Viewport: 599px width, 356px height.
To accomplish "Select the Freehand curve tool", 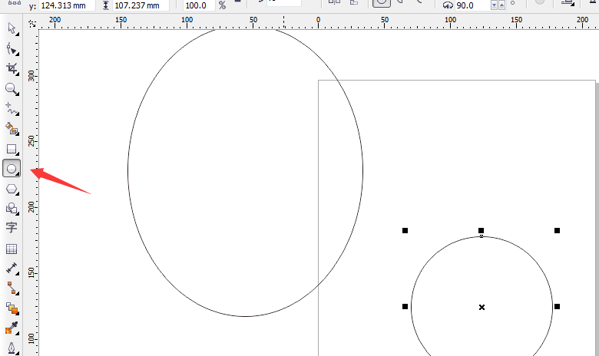I will [x=12, y=109].
